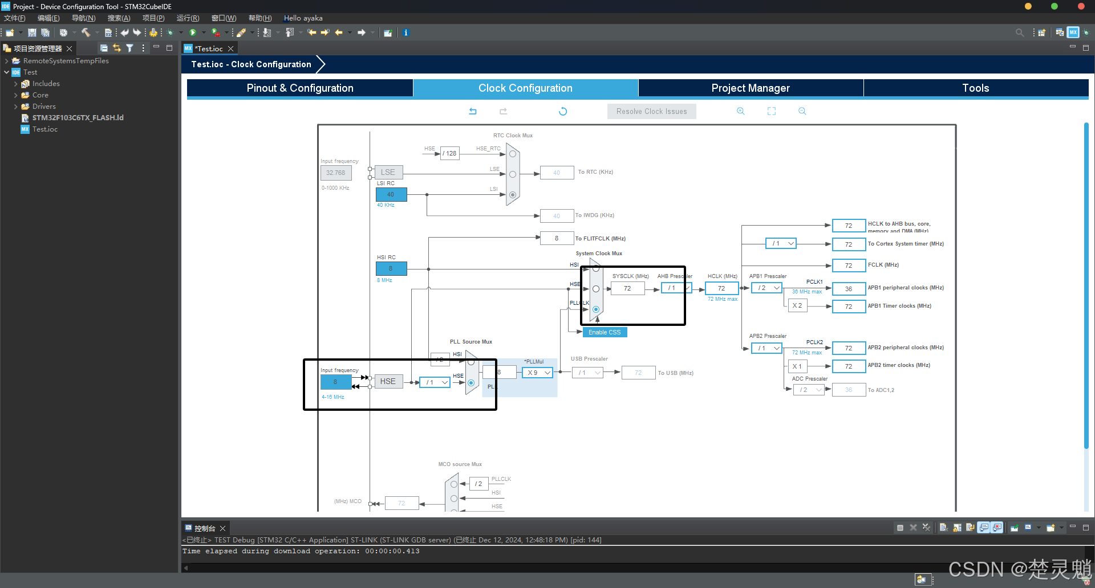
Task: Open the AHB Prescaler dropdown
Action: [677, 288]
